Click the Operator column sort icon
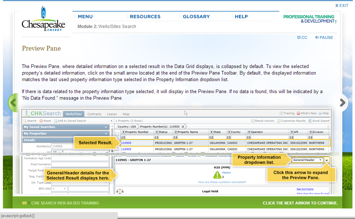Screen dimensions: 355x219 click(x=249, y=132)
